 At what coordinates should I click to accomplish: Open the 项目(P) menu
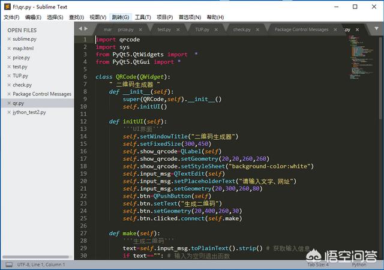click(165, 17)
